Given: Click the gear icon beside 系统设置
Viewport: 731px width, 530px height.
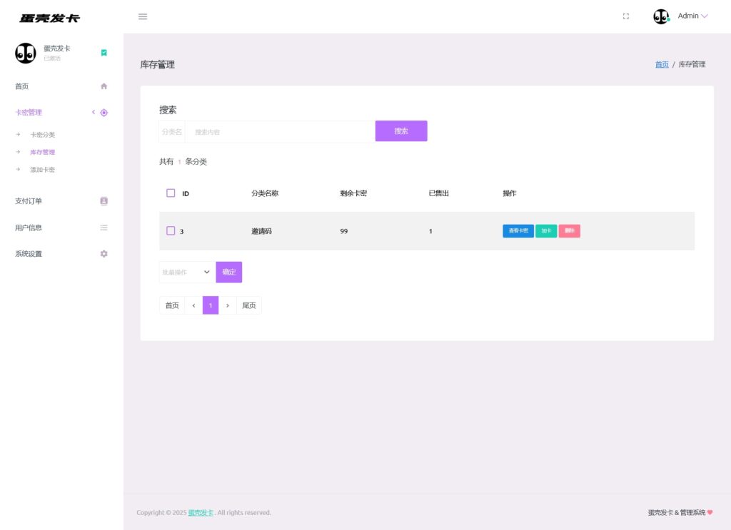Looking at the screenshot, I should (104, 254).
